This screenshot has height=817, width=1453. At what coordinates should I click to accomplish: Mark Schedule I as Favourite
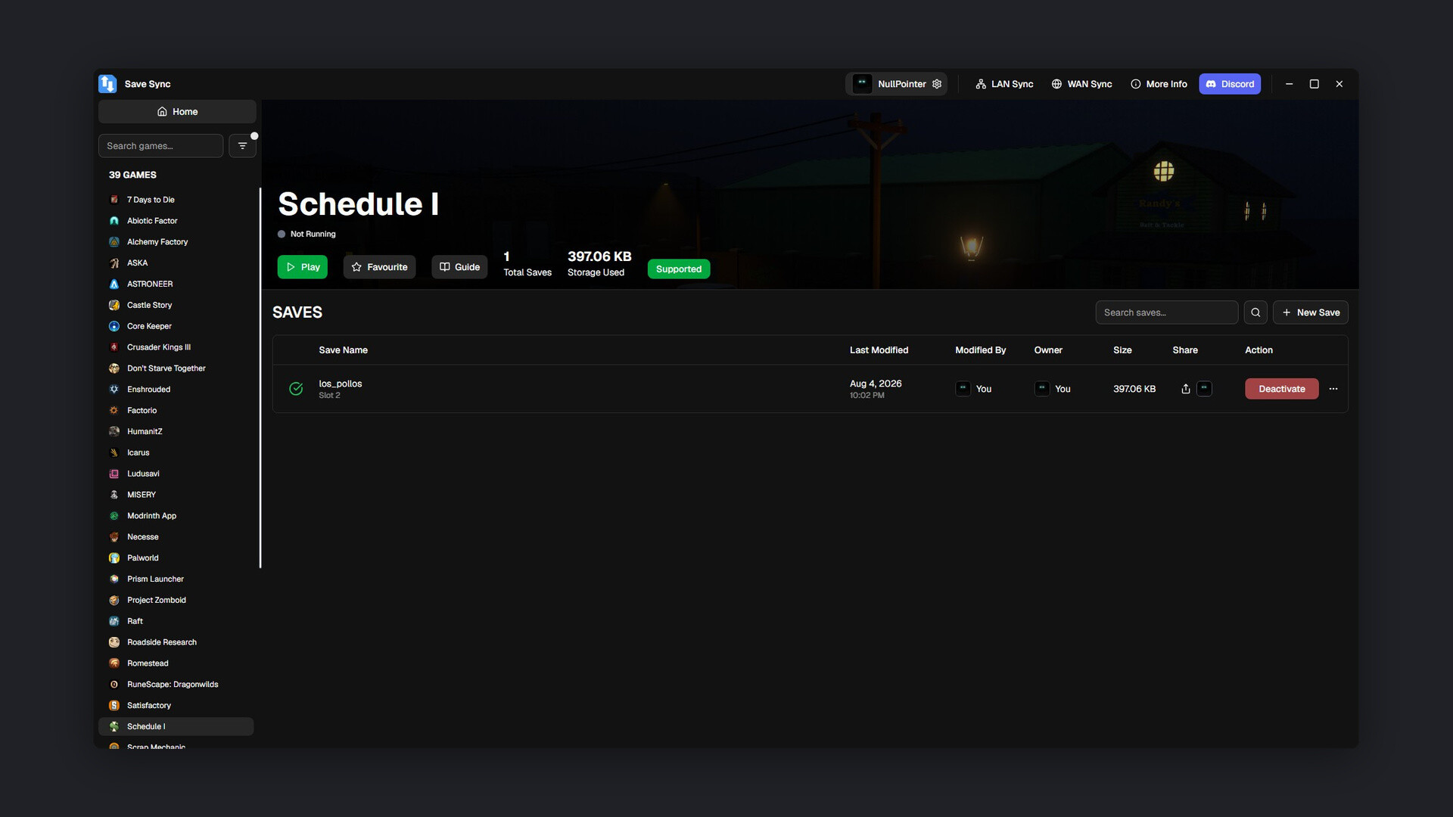379,267
